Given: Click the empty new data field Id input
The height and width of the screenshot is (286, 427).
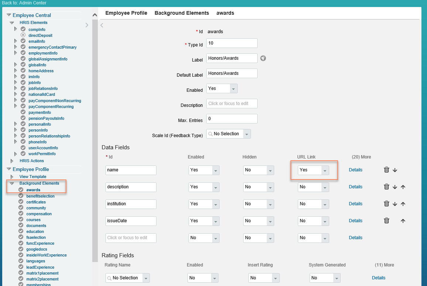Looking at the screenshot, I should click(x=131, y=238).
